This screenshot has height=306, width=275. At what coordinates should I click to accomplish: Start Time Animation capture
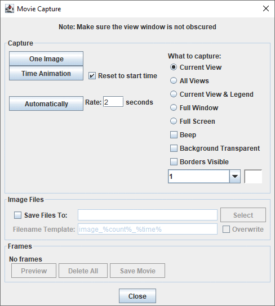pyautogui.click(x=46, y=73)
